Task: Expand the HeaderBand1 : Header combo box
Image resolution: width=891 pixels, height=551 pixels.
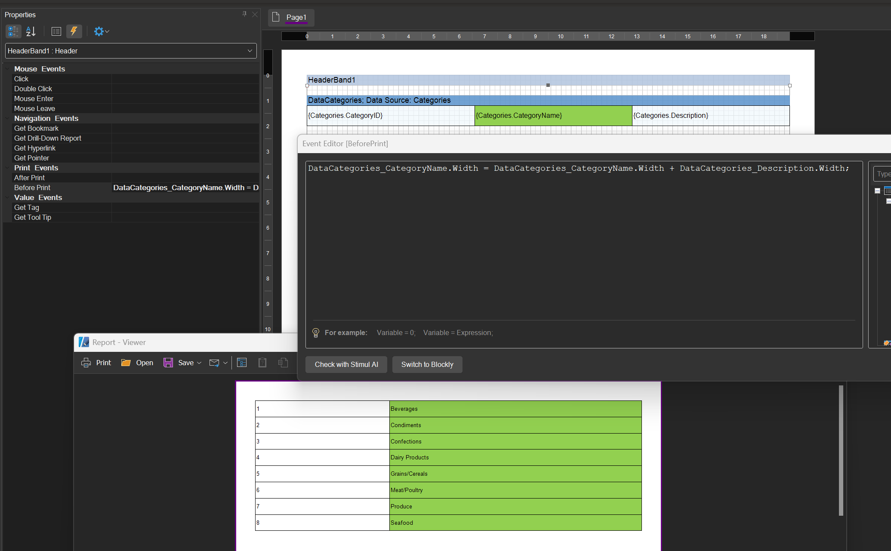Action: 250,51
